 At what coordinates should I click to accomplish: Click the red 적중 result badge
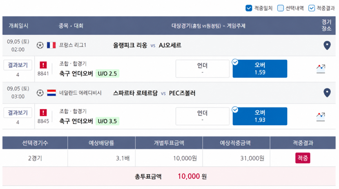[303, 158]
